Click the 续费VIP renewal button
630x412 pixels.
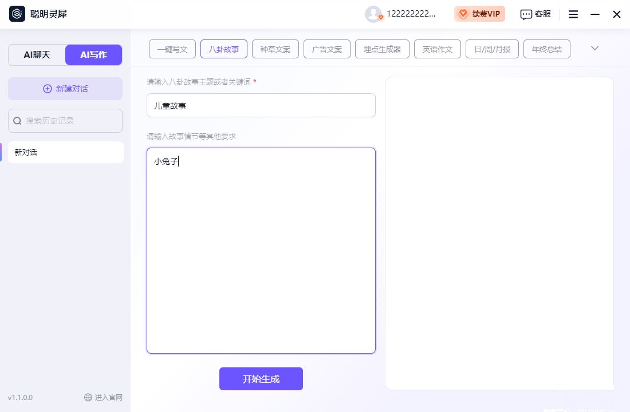(x=480, y=13)
